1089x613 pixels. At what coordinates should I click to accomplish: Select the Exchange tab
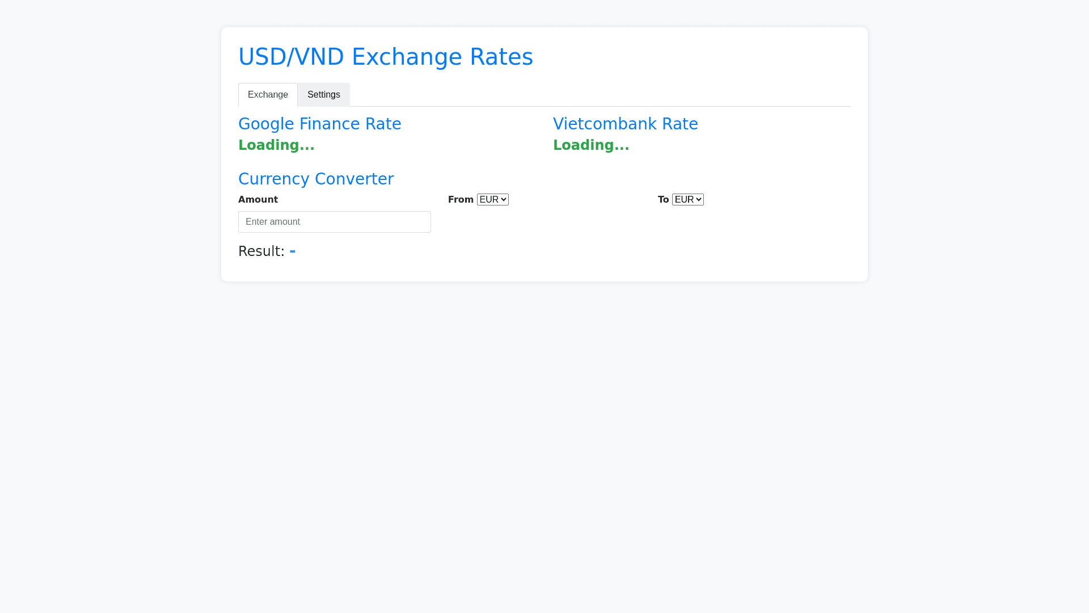[x=268, y=95]
